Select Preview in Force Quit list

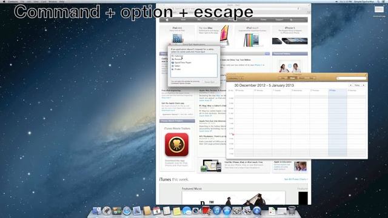pyautogui.click(x=194, y=59)
